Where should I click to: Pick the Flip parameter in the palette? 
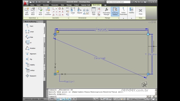click(x=29, y=59)
